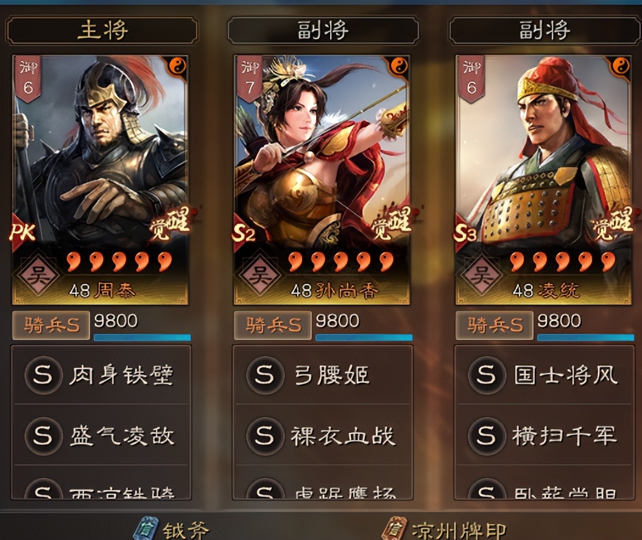Open 周泰's 骑兵S troop type button
Viewport: 642px width, 540px height.
(51, 325)
